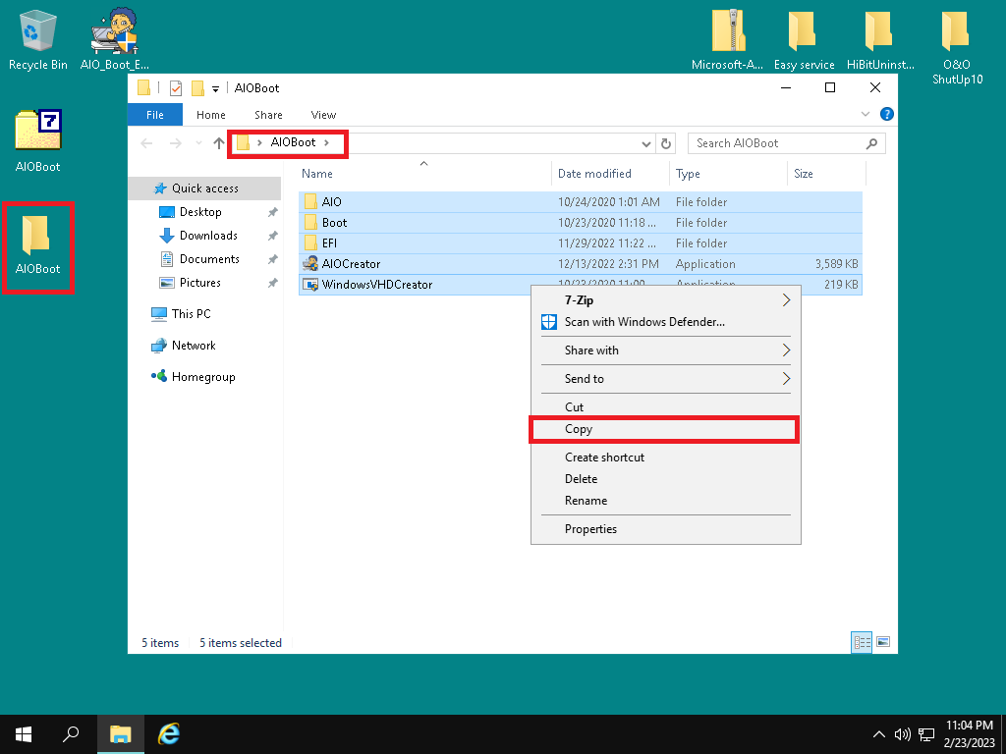Open the Help question mark icon
Image resolution: width=1006 pixels, height=754 pixels.
886,115
